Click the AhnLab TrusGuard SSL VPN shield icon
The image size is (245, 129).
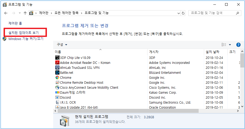point(57,68)
